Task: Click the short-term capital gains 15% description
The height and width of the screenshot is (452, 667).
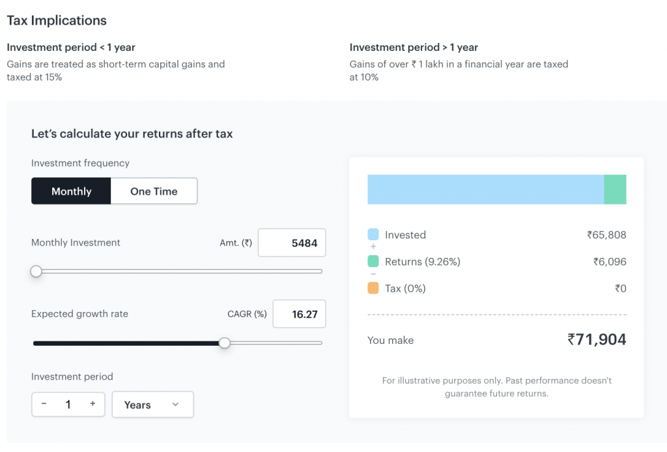Action: click(x=116, y=70)
